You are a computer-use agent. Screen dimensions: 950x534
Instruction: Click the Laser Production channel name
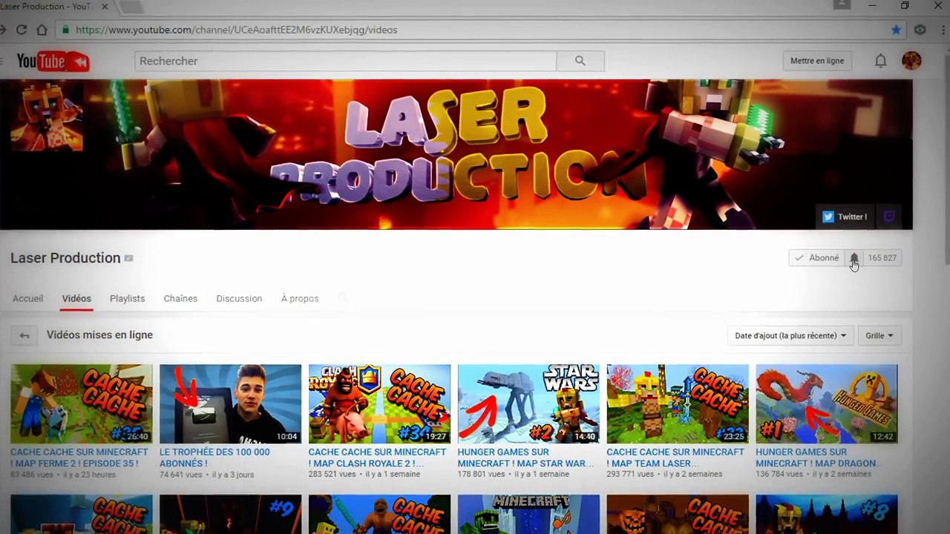(x=65, y=258)
